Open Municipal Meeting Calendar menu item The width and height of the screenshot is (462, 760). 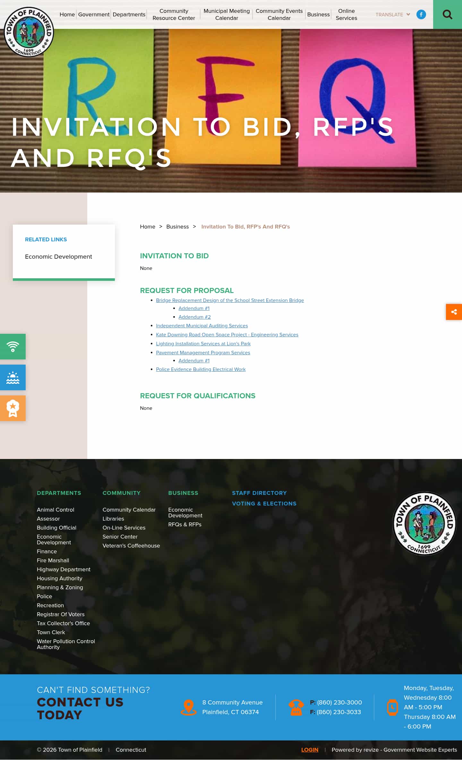(227, 14)
